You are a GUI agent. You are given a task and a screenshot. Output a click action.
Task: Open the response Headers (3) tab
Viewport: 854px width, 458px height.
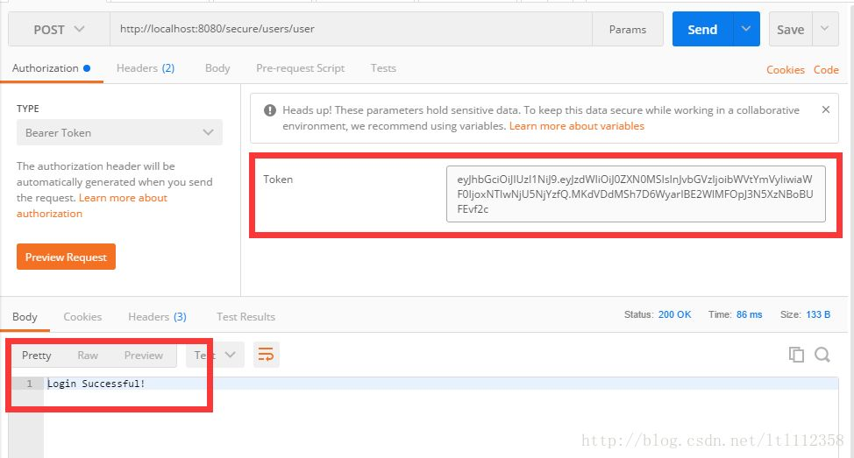pyautogui.click(x=158, y=317)
